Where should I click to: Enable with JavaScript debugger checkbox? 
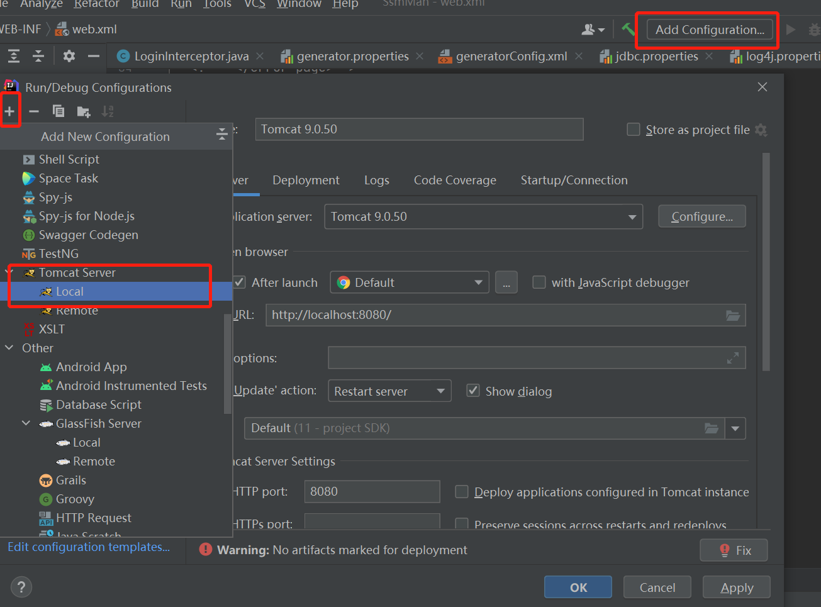pos(539,282)
